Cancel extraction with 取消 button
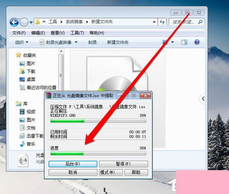 73,172
